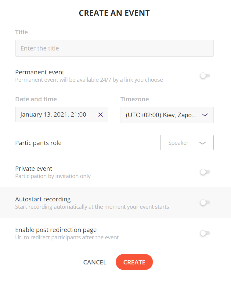
Task: Enable the post redirection page switch
Action: point(205,233)
